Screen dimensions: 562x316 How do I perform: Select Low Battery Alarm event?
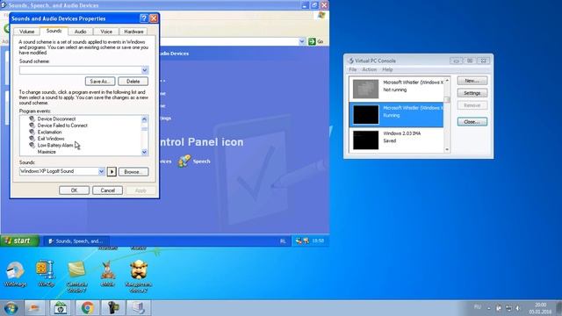click(55, 145)
